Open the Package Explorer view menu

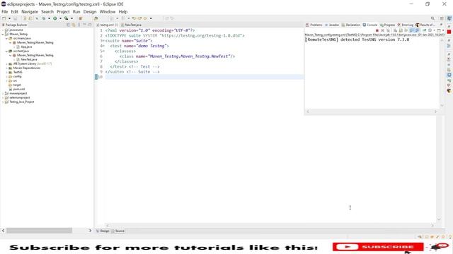click(79, 25)
